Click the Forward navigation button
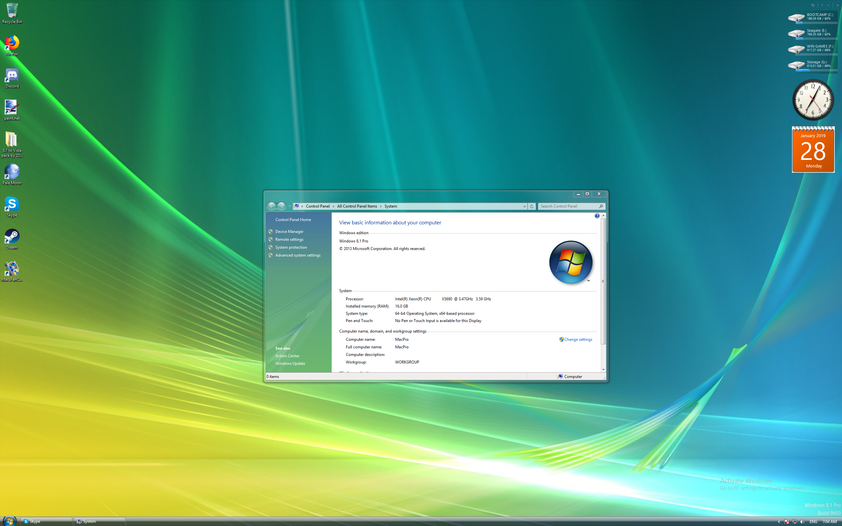 (x=281, y=206)
